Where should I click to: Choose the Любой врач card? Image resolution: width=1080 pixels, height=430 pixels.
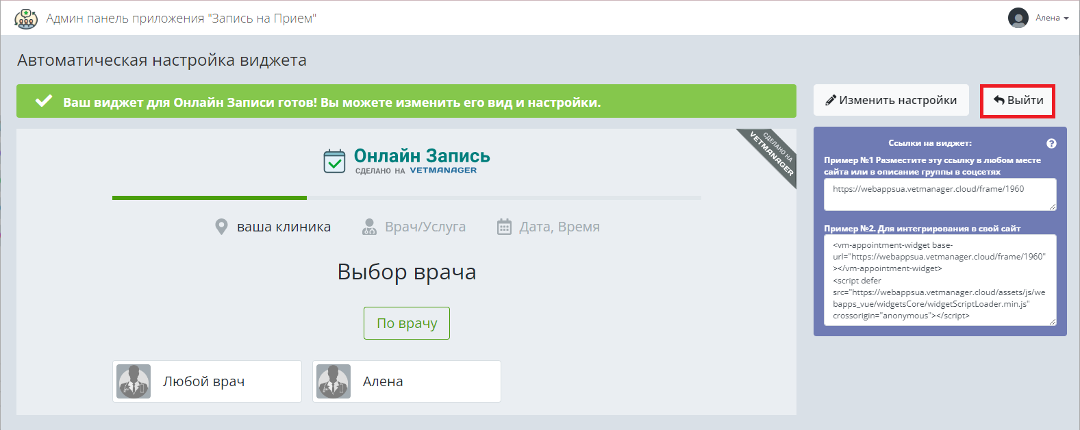(207, 381)
